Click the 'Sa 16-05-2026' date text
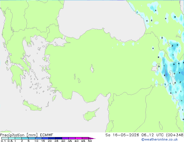 [x=122, y=135]
